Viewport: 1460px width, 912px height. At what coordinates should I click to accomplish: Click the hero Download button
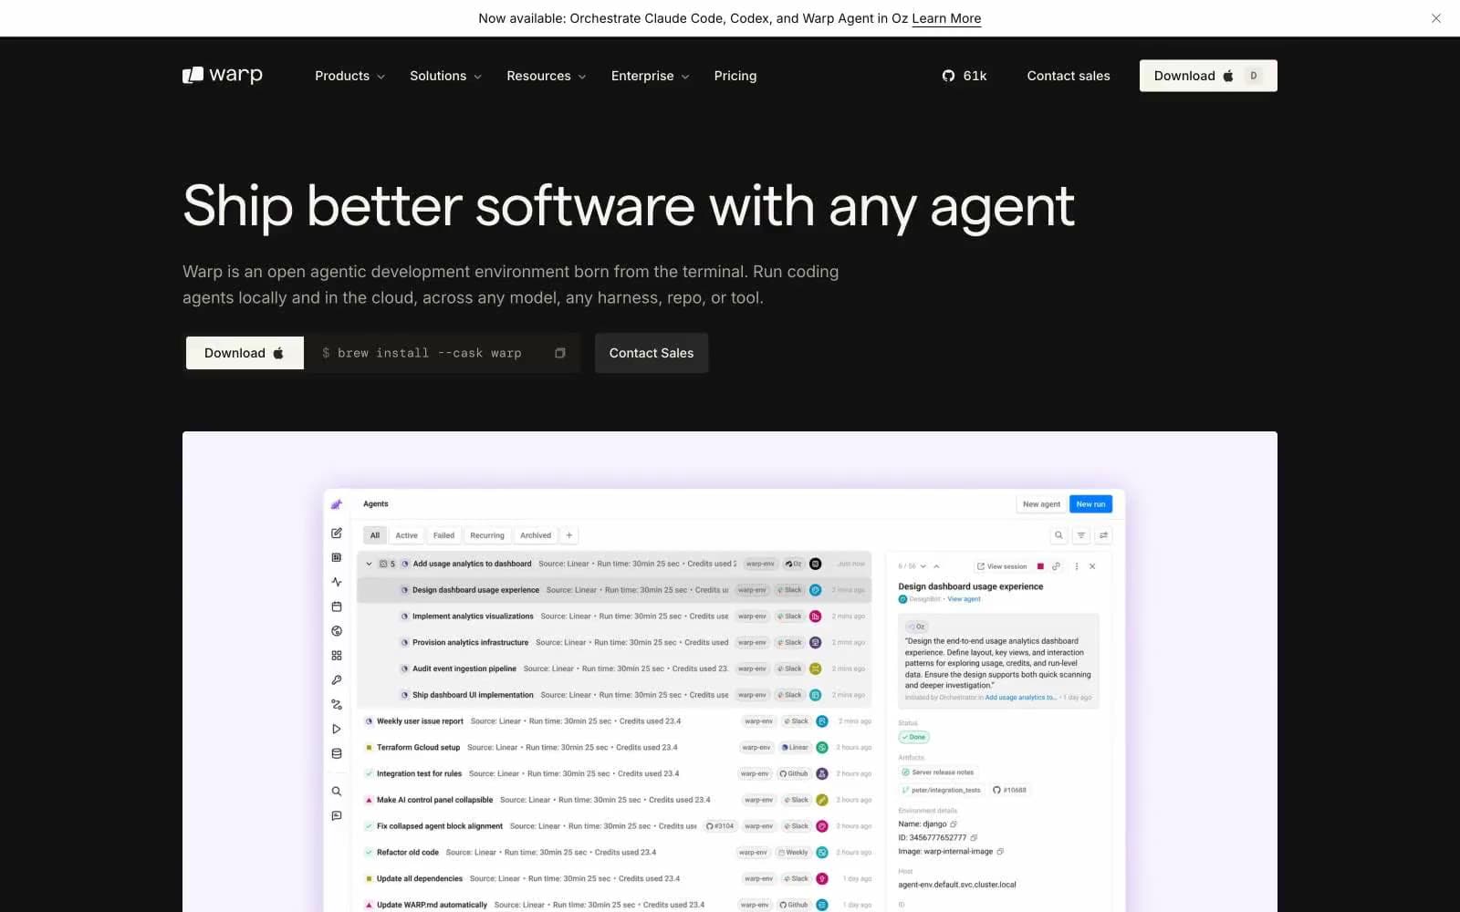245,353
